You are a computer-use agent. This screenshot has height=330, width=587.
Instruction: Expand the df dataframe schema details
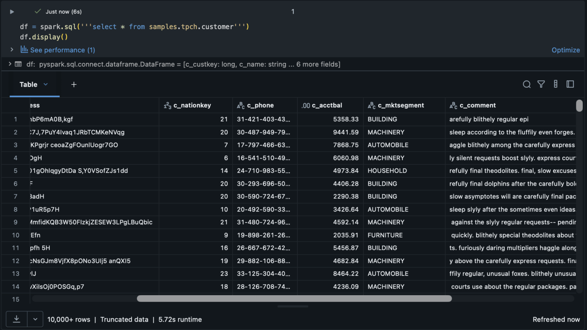[10, 64]
